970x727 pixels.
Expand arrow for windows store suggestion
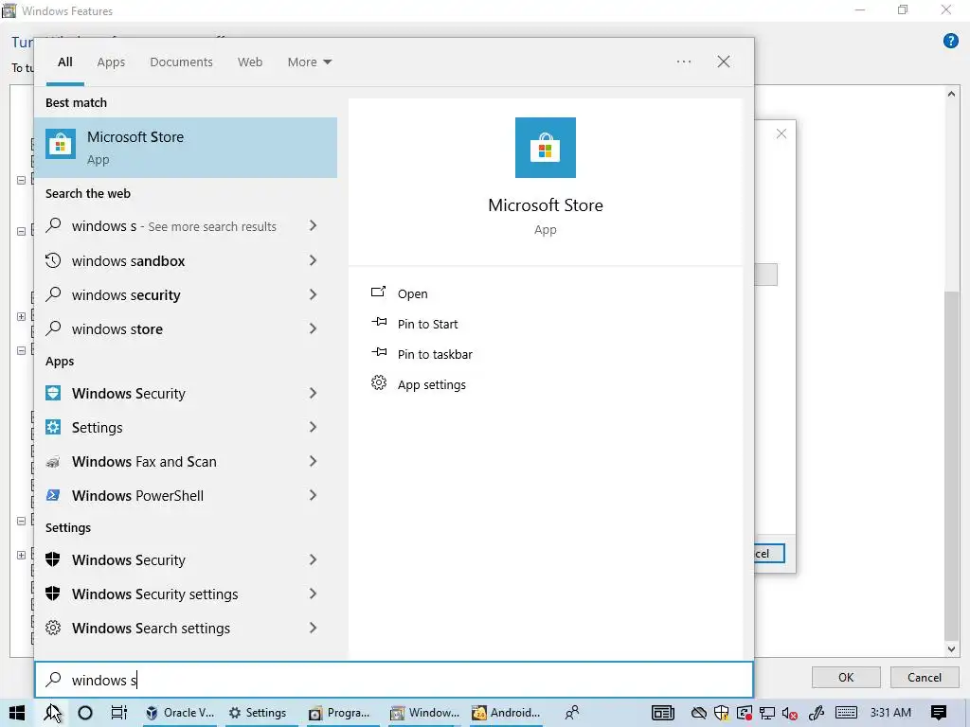313,328
